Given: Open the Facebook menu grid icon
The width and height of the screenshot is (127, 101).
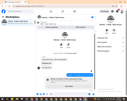Looking at the screenshot, I should pyautogui.click(x=112, y=11).
